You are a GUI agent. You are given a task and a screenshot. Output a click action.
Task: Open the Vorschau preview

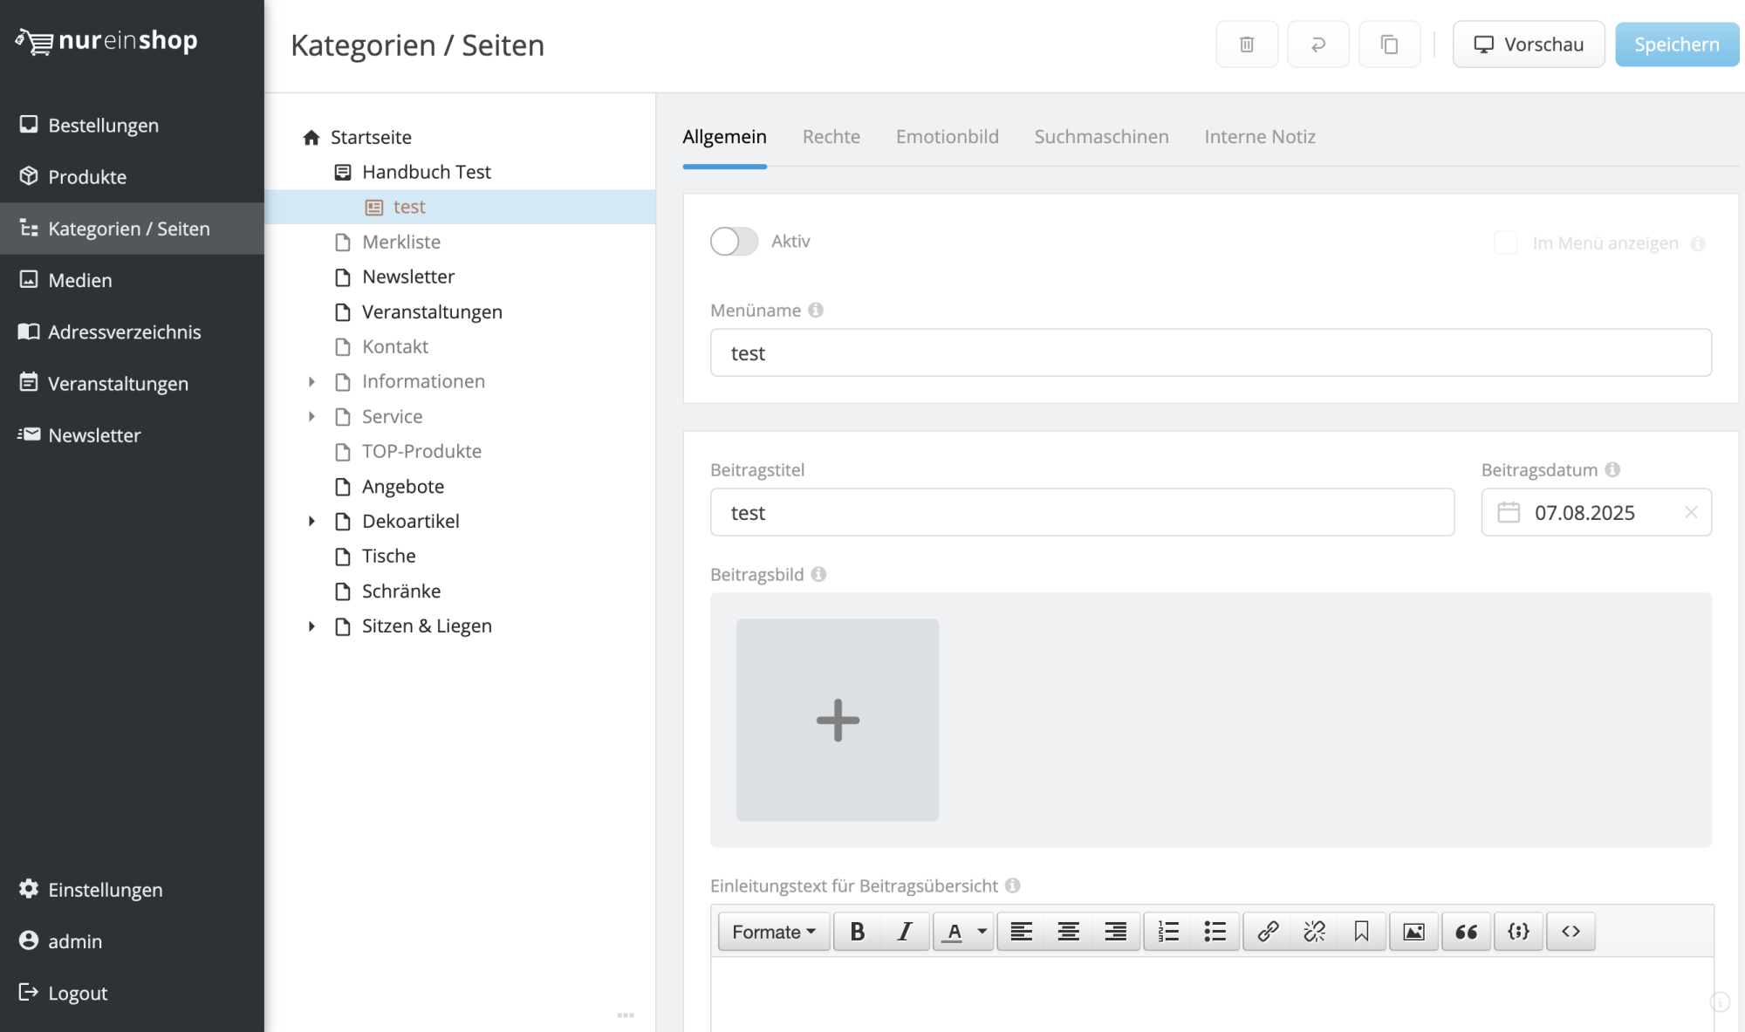[1528, 44]
